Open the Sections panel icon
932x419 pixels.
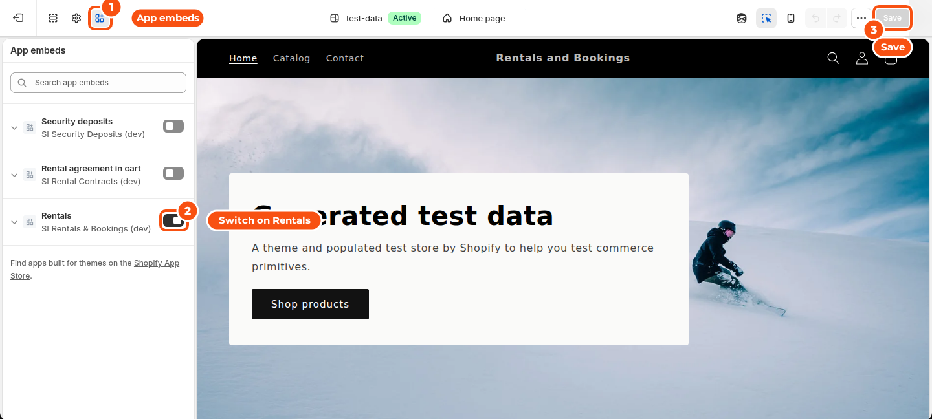pyautogui.click(x=53, y=18)
